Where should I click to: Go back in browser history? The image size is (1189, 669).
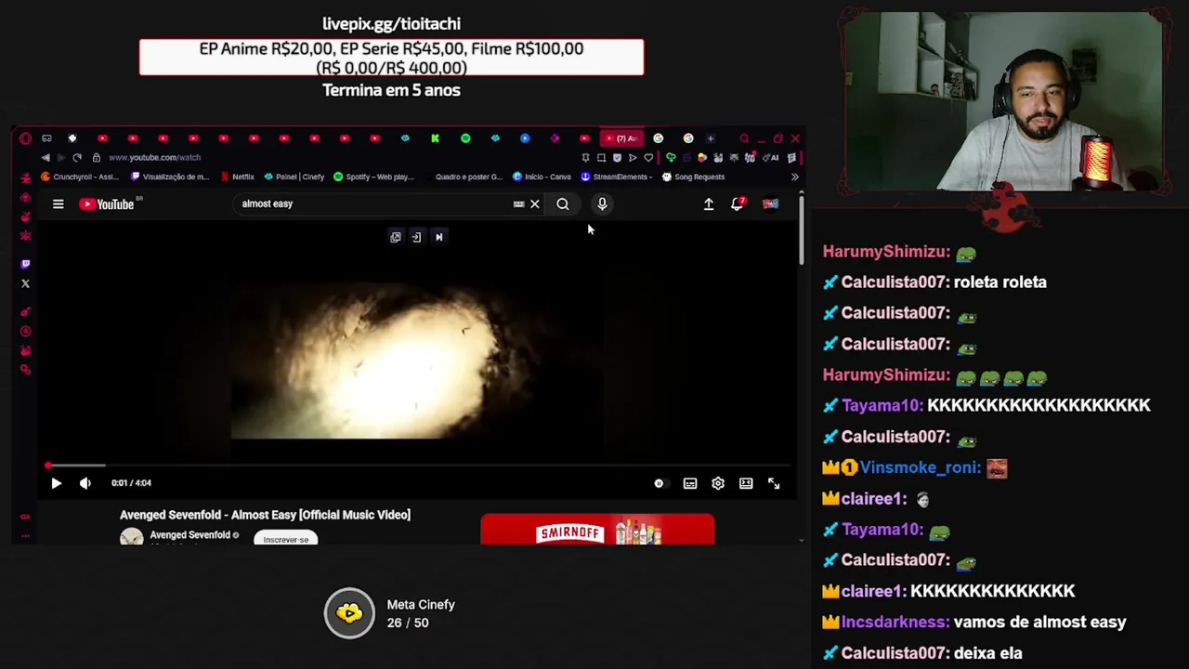coord(46,158)
